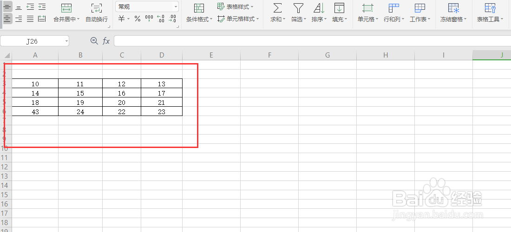Click the table tools wrench icon

point(490,8)
